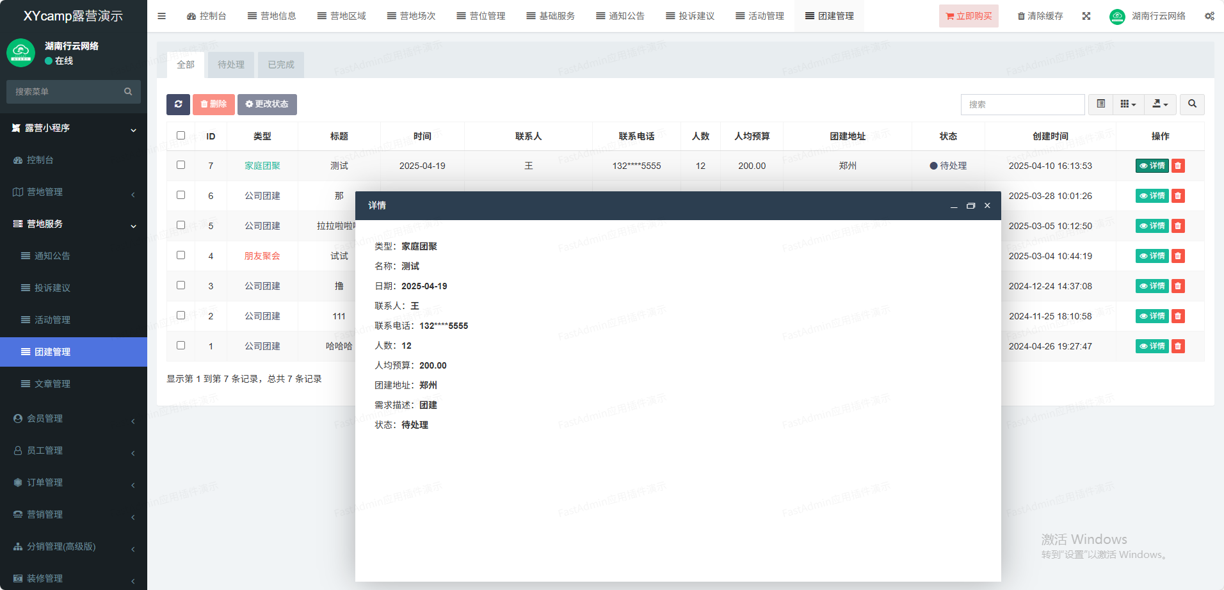The image size is (1224, 590).
Task: Click the red trash icon for row 7
Action: [1178, 166]
